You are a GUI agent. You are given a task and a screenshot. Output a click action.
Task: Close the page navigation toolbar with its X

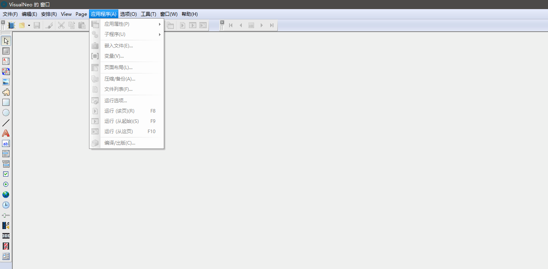222,23
